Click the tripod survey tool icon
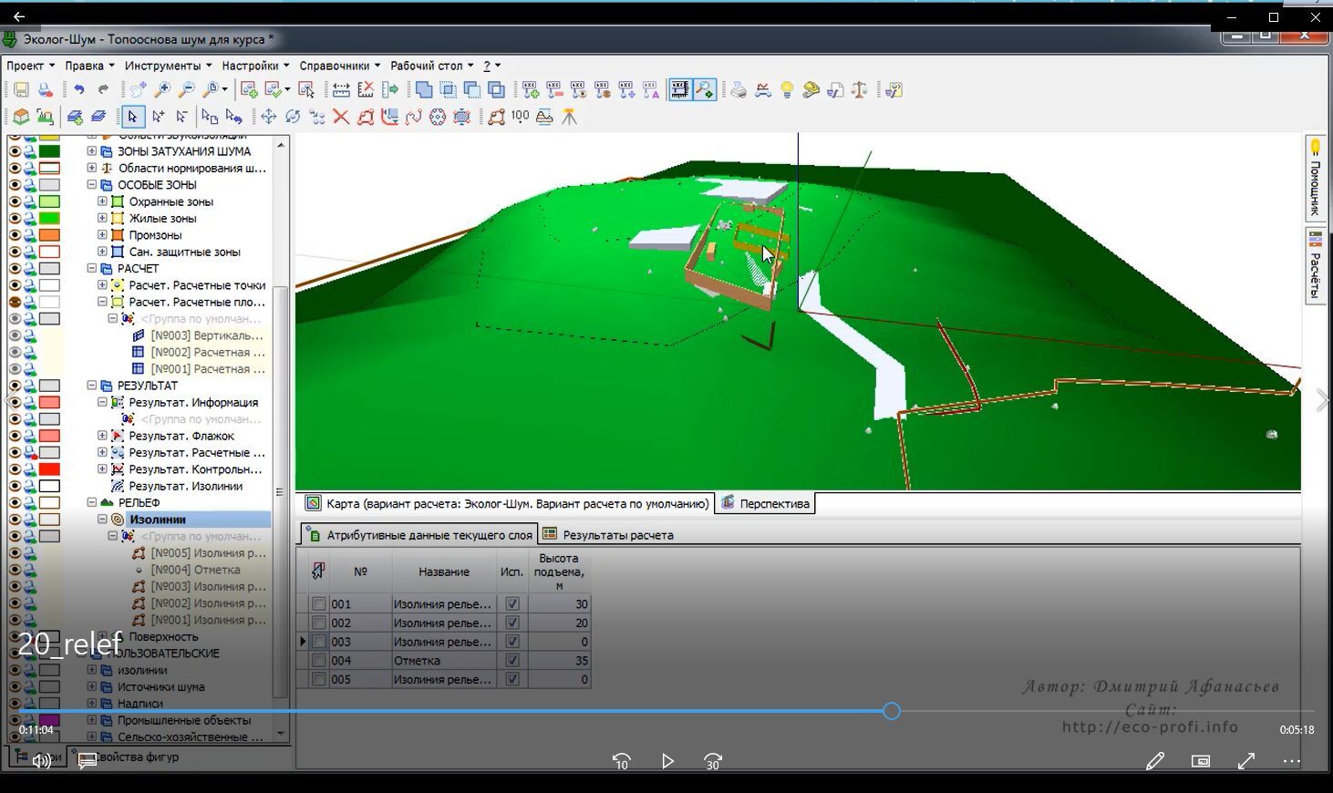The height and width of the screenshot is (793, 1333). coord(569,117)
